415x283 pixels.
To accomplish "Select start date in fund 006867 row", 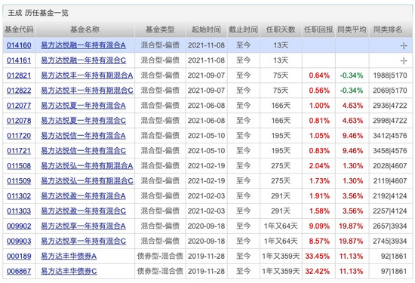I will coord(207,272).
